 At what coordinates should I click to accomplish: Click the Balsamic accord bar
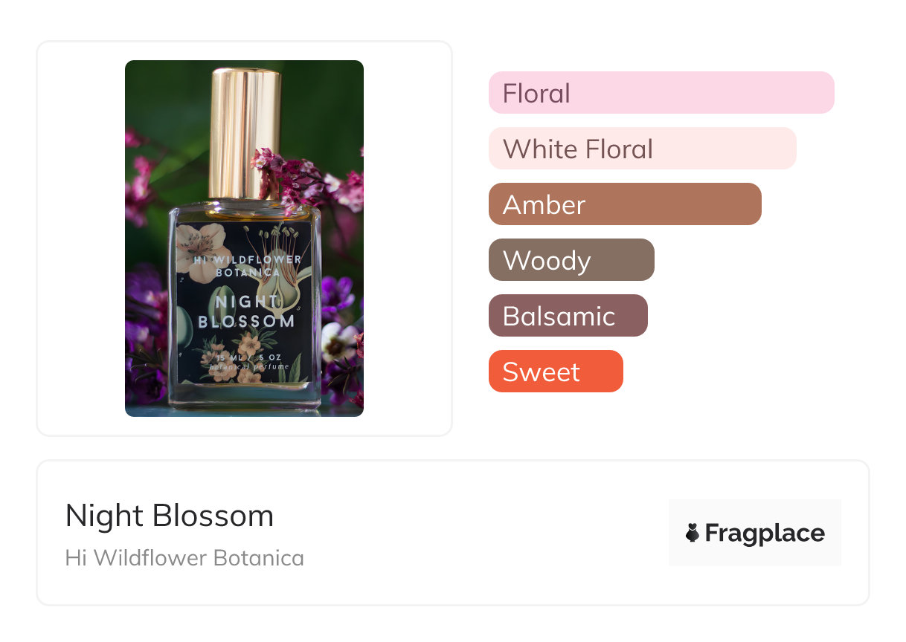click(x=568, y=316)
